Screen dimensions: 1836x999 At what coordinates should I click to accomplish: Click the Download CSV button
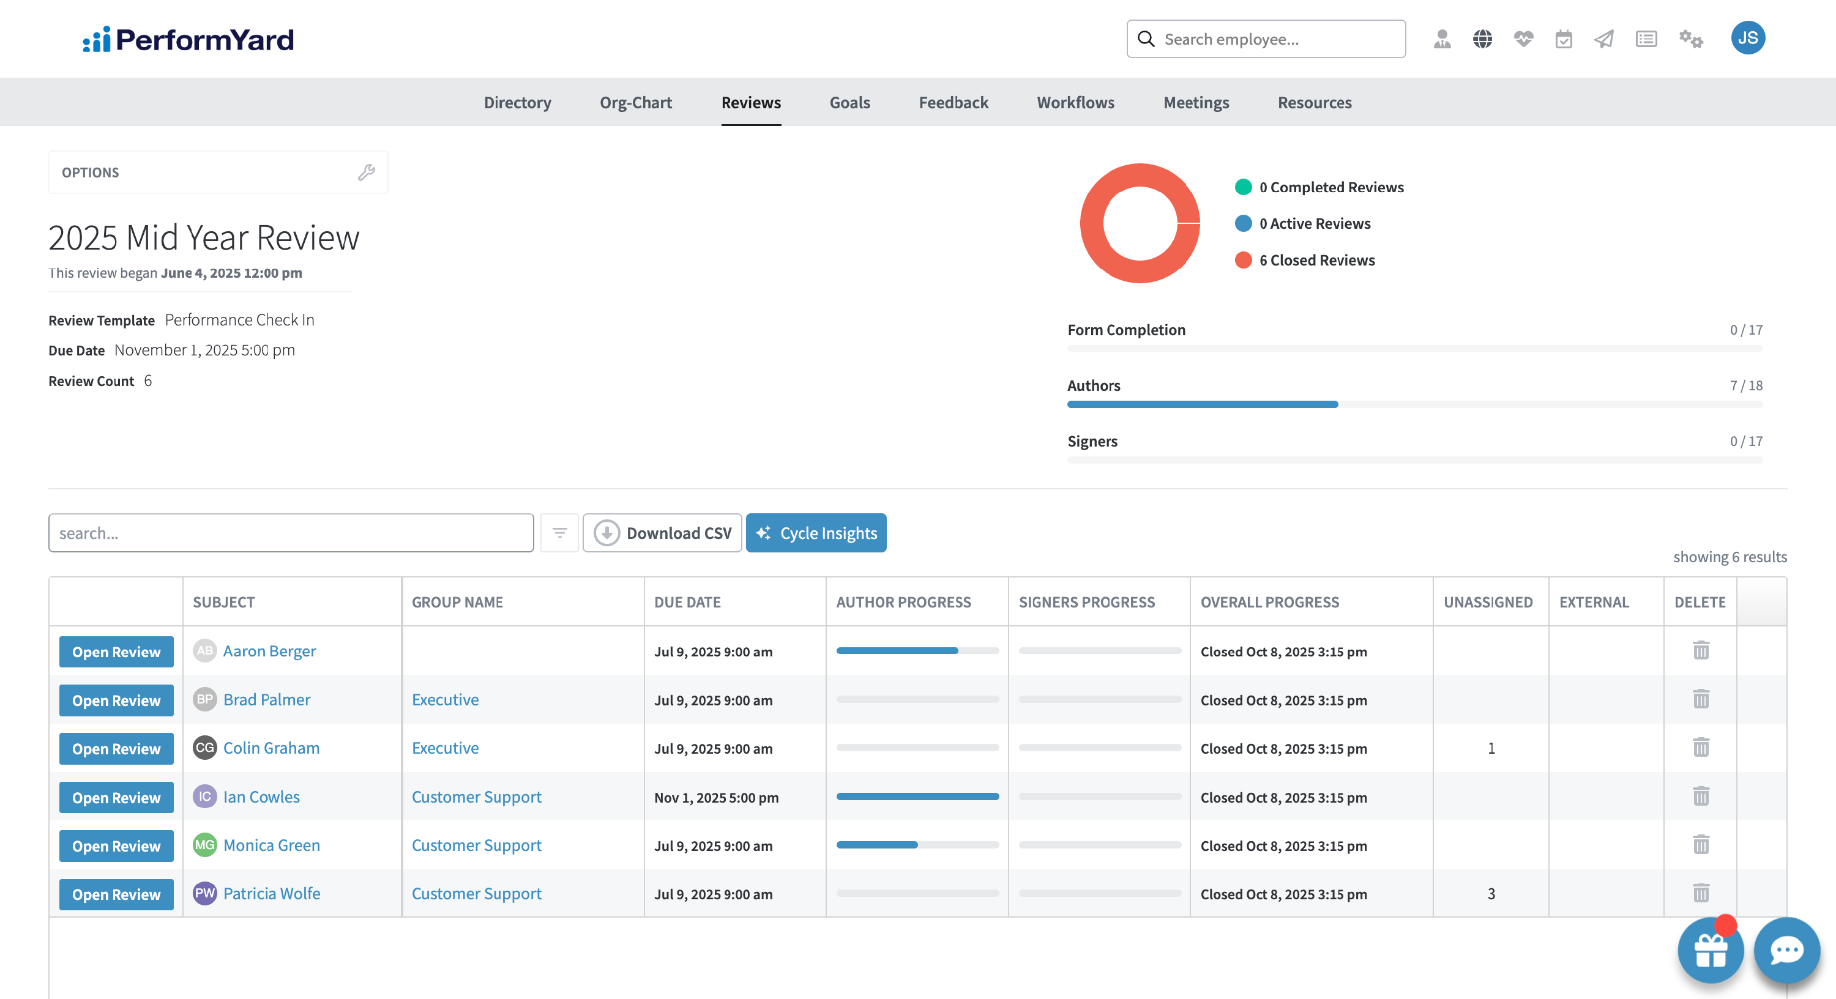coord(663,533)
